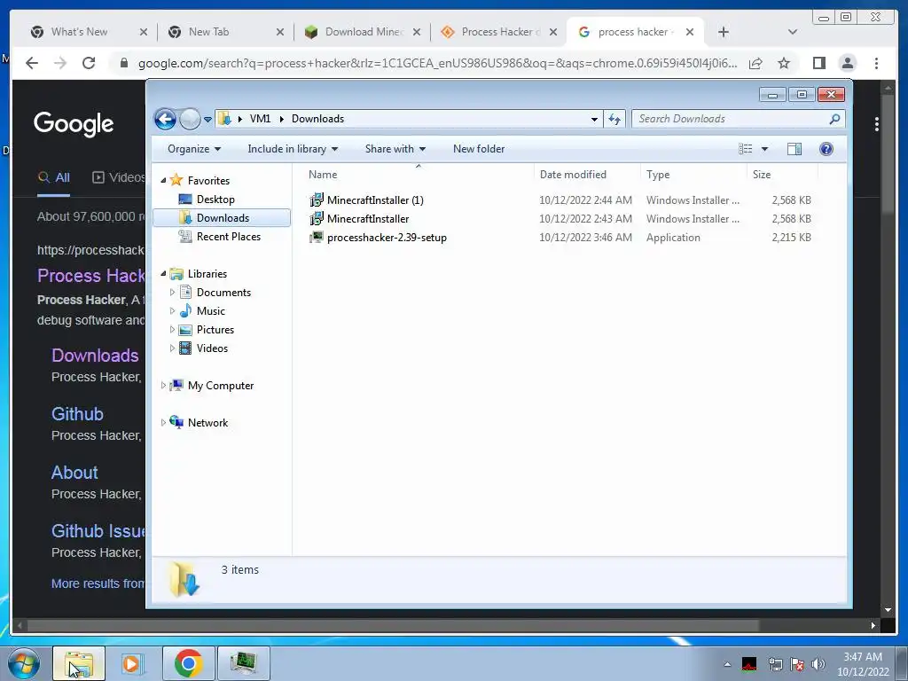Bookmark this page with the star icon
Viewport: 908px width, 681px height.
[784, 63]
